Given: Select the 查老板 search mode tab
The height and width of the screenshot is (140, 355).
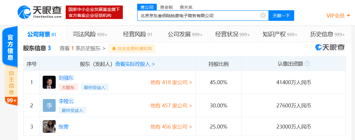Looking at the screenshot, I should click(x=166, y=7).
